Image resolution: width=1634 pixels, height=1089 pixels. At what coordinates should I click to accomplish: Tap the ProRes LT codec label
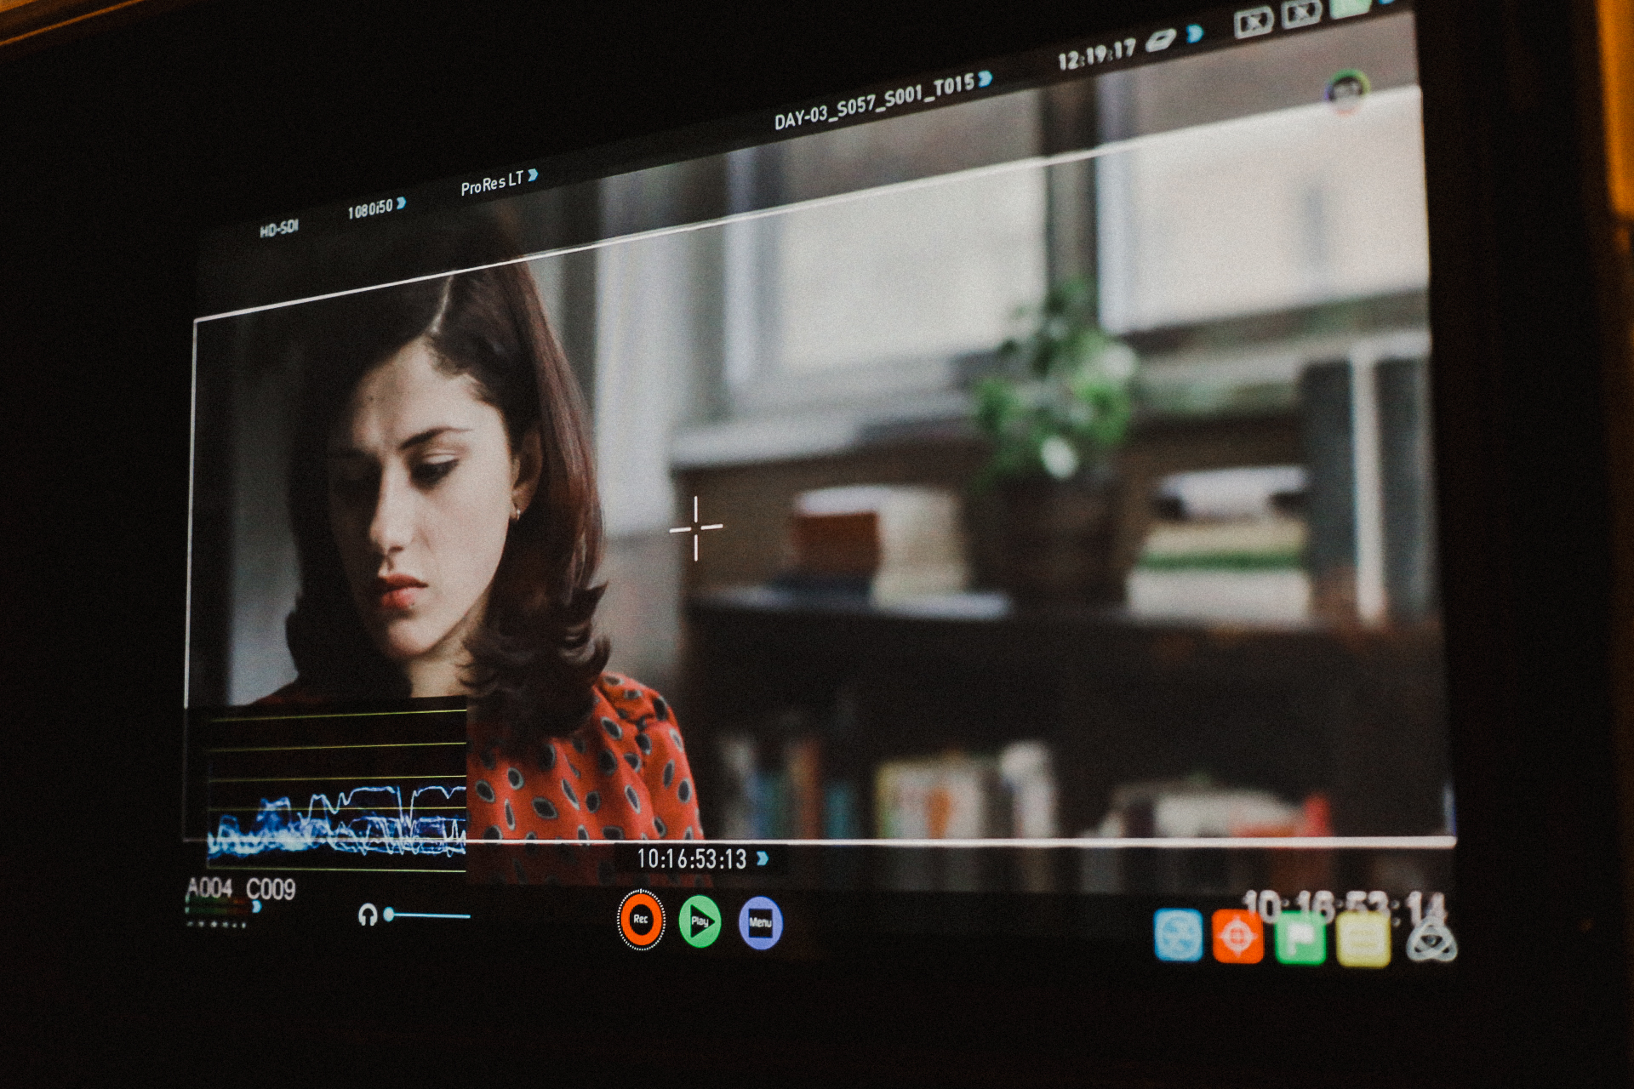pos(492,183)
